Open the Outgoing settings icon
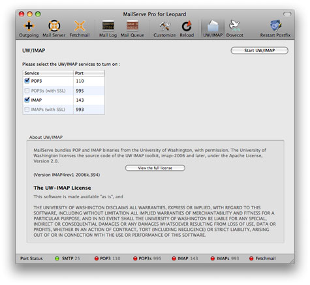 pos(29,29)
